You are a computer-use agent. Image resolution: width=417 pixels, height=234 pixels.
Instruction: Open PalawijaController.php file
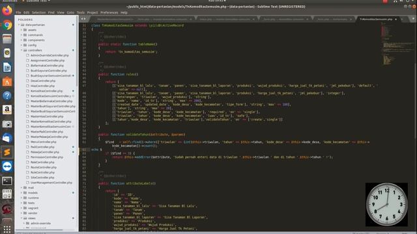click(x=45, y=152)
